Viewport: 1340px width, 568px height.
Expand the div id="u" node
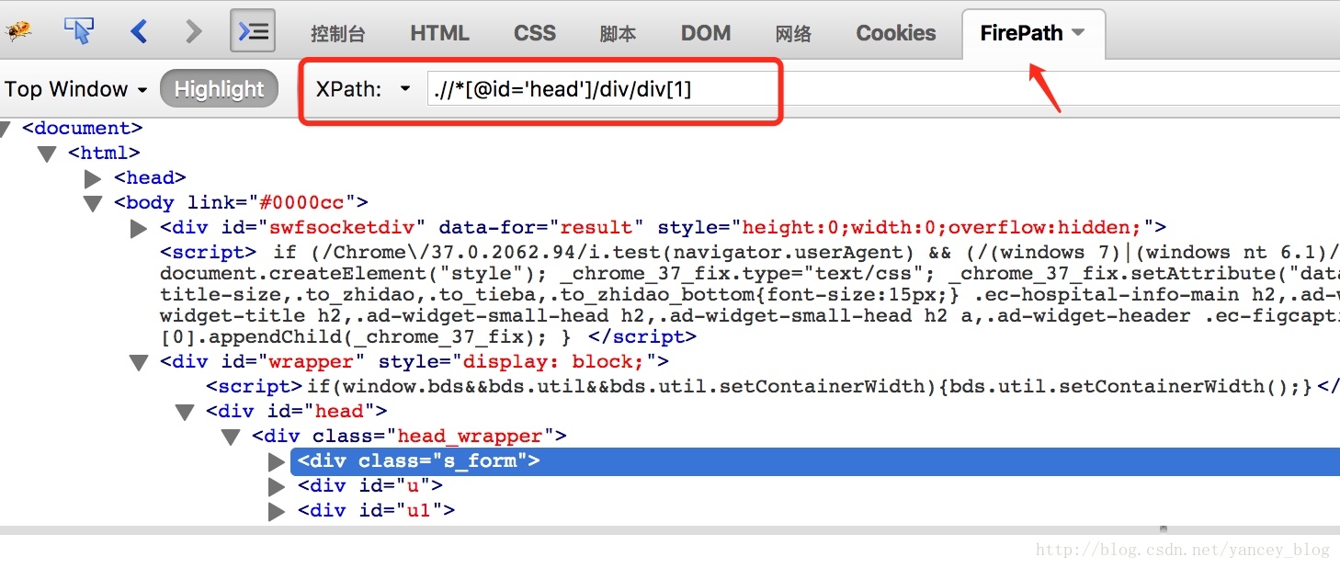[277, 486]
